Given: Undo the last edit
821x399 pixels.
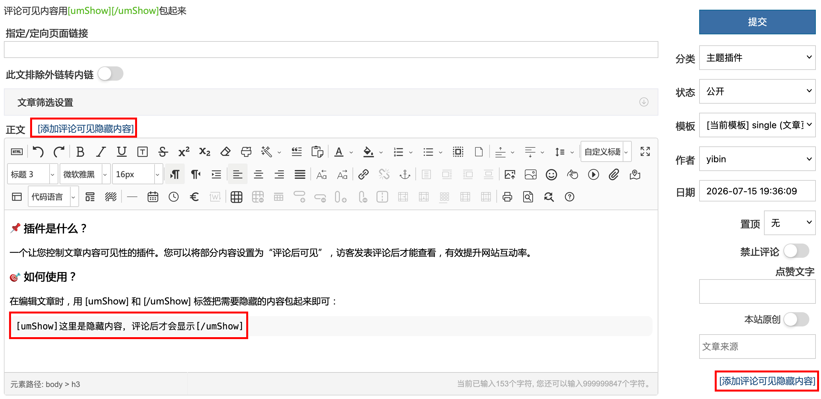Looking at the screenshot, I should coord(38,152).
